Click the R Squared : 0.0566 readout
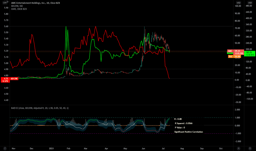This screenshot has width=256, height=151. [183, 123]
